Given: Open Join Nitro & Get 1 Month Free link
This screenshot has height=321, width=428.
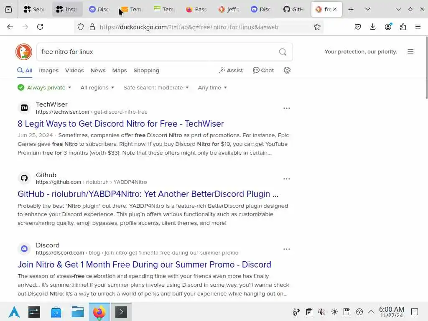Looking at the screenshot, I should coord(144,265).
